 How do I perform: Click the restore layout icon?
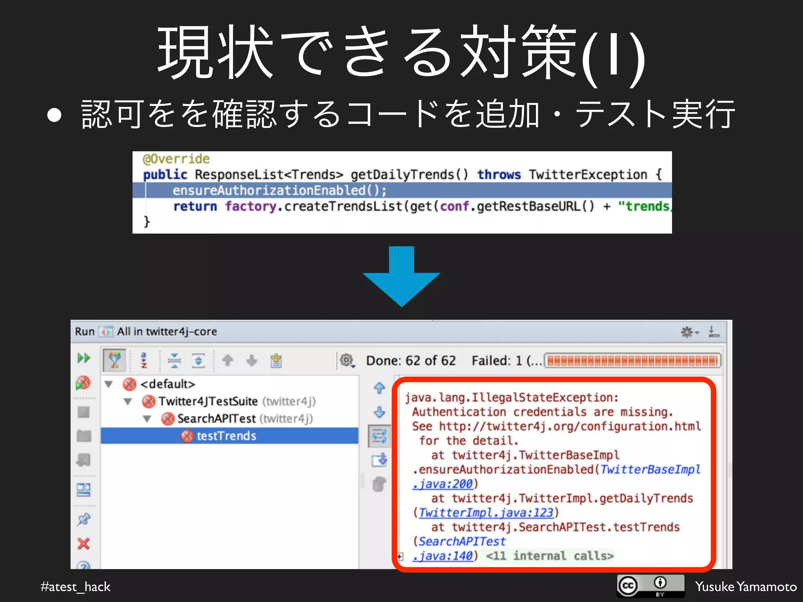tap(84, 490)
